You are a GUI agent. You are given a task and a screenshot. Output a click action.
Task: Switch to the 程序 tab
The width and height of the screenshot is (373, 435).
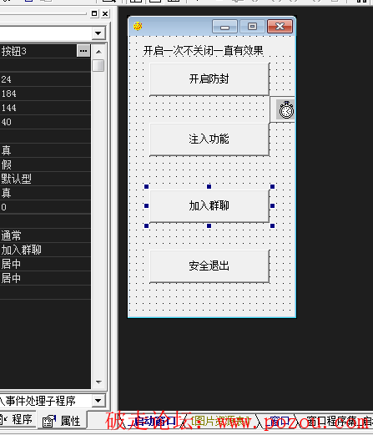(x=17, y=419)
